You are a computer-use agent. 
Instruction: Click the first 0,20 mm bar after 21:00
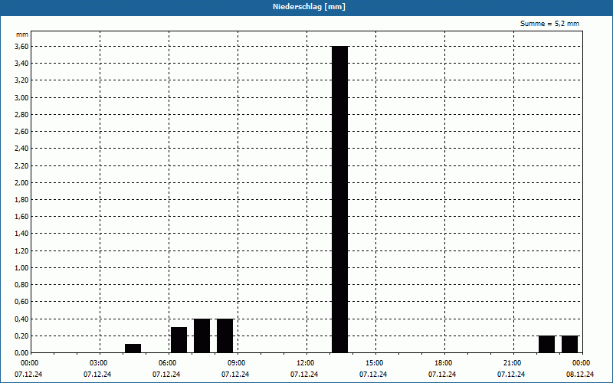(546, 344)
